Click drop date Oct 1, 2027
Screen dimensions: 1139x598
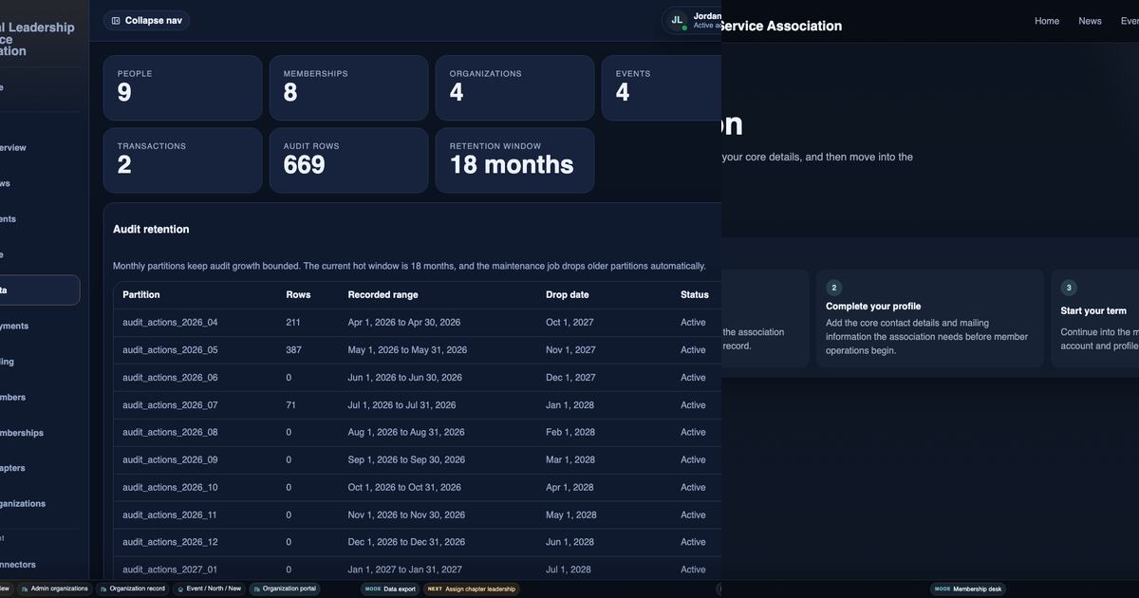tap(570, 323)
